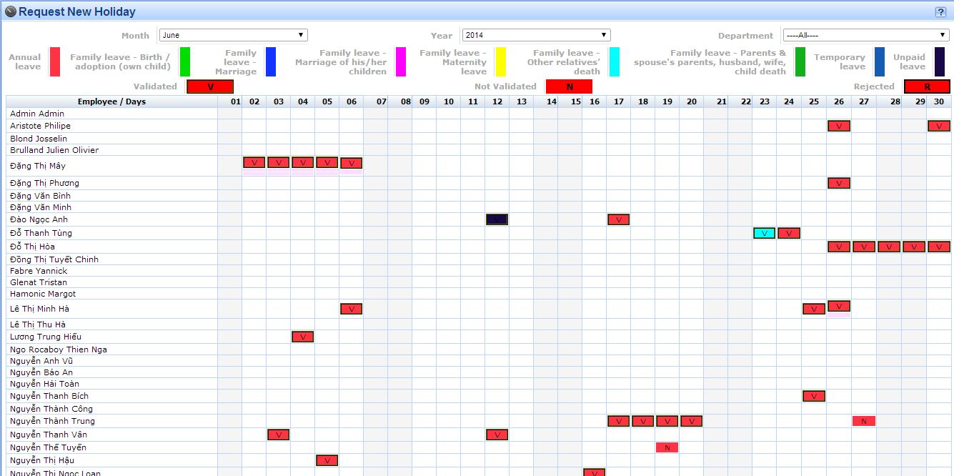Click the Not Validated N legend box

[569, 86]
